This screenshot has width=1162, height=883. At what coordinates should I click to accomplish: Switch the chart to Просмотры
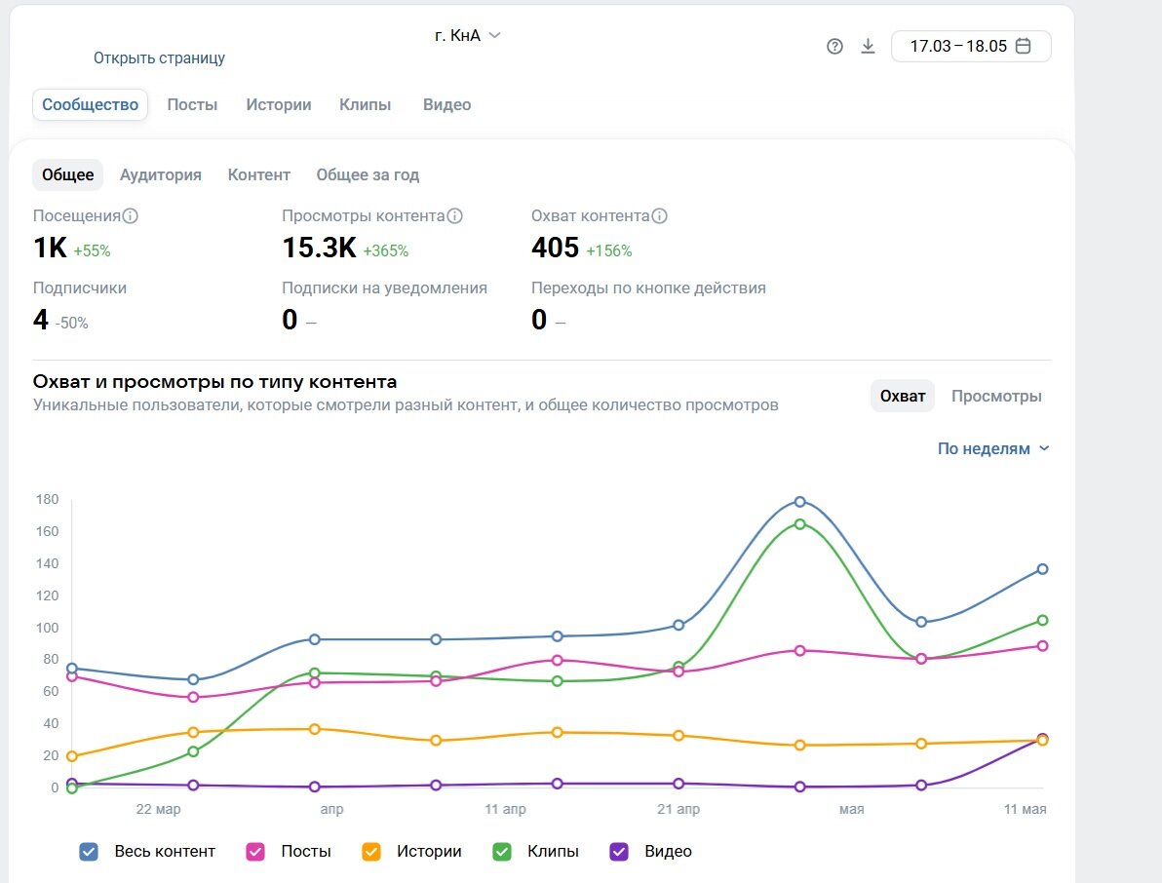pyautogui.click(x=996, y=397)
